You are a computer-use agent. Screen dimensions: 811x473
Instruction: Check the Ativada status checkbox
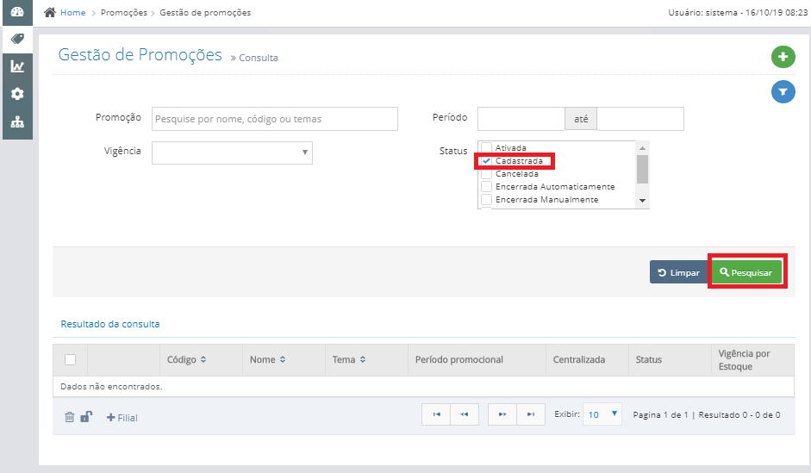click(x=486, y=148)
